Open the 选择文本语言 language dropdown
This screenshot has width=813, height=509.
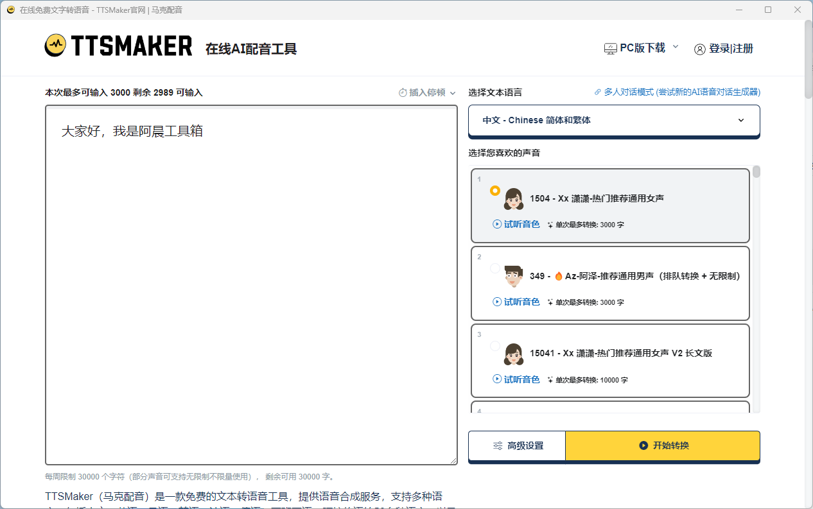point(614,120)
